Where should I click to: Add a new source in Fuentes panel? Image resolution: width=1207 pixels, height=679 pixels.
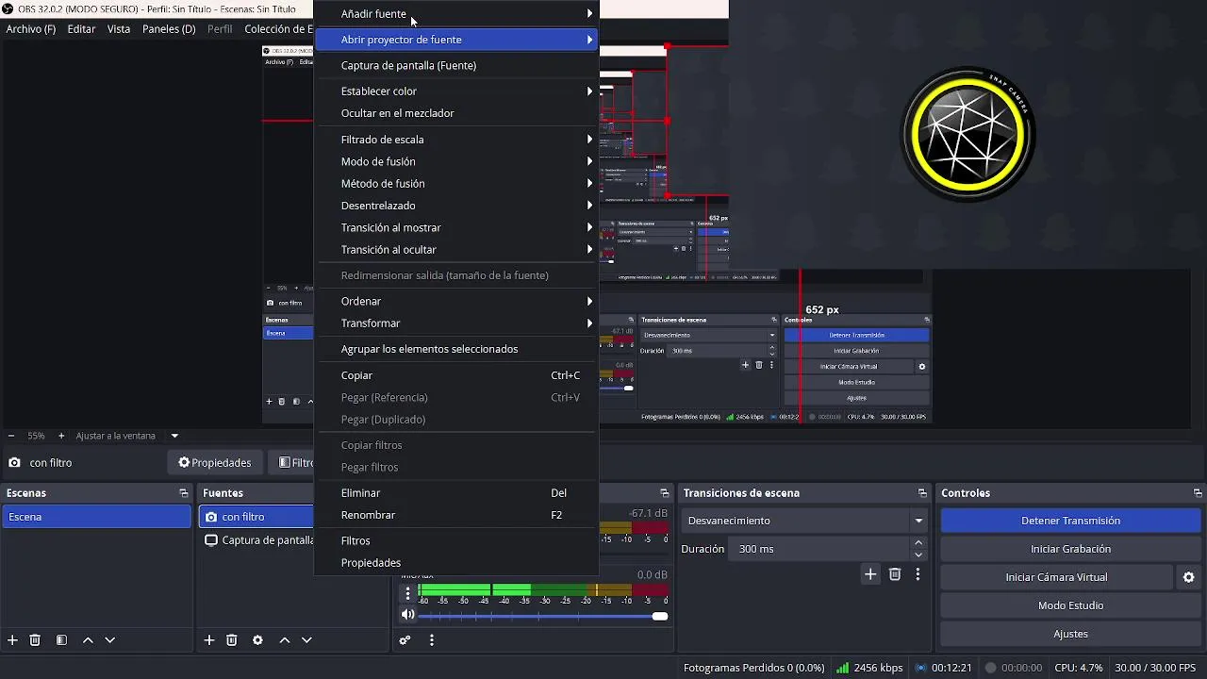pyautogui.click(x=209, y=640)
